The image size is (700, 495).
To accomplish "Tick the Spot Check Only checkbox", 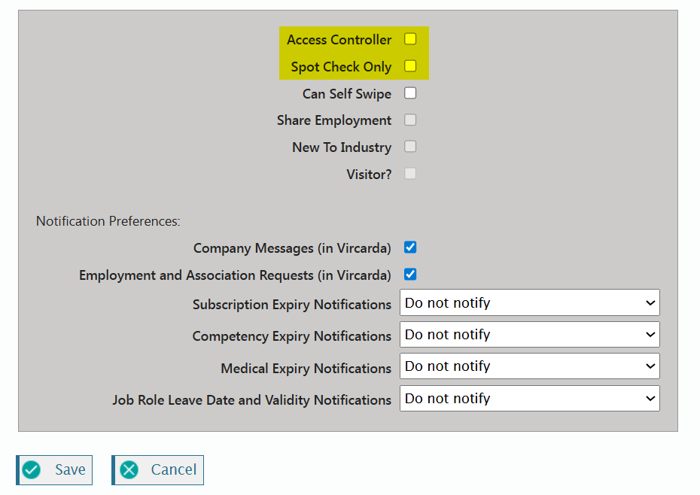I will [410, 66].
